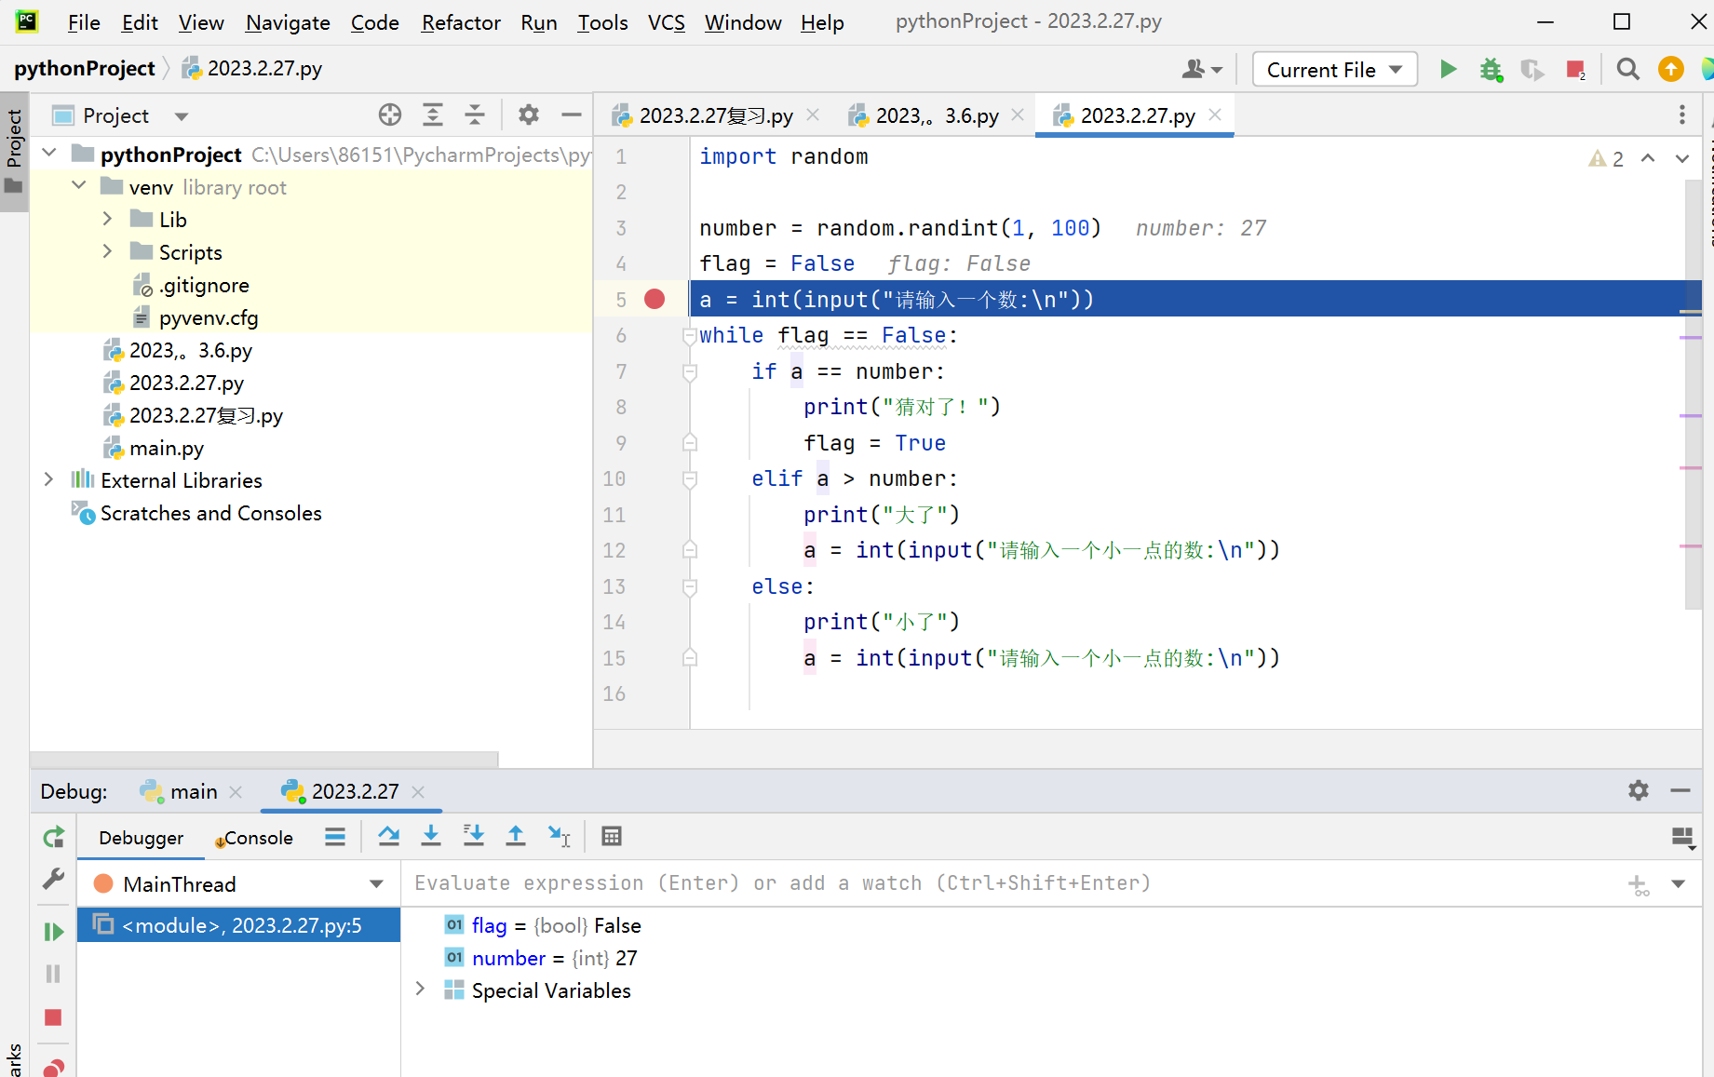Click the green Run button in the toolbar
1714x1077 pixels.
click(1448, 70)
